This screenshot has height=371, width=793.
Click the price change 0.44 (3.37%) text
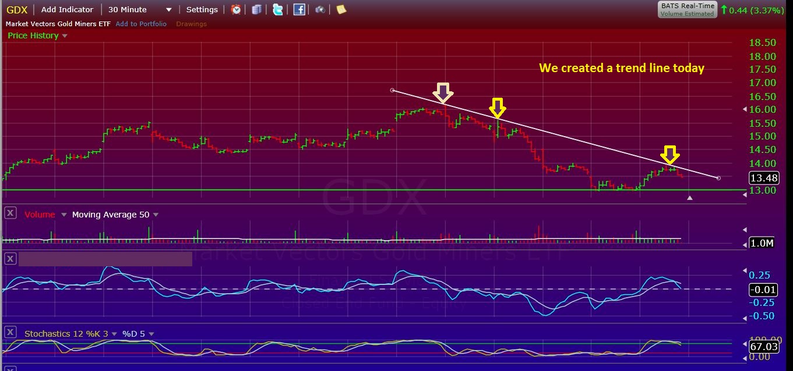pyautogui.click(x=757, y=10)
